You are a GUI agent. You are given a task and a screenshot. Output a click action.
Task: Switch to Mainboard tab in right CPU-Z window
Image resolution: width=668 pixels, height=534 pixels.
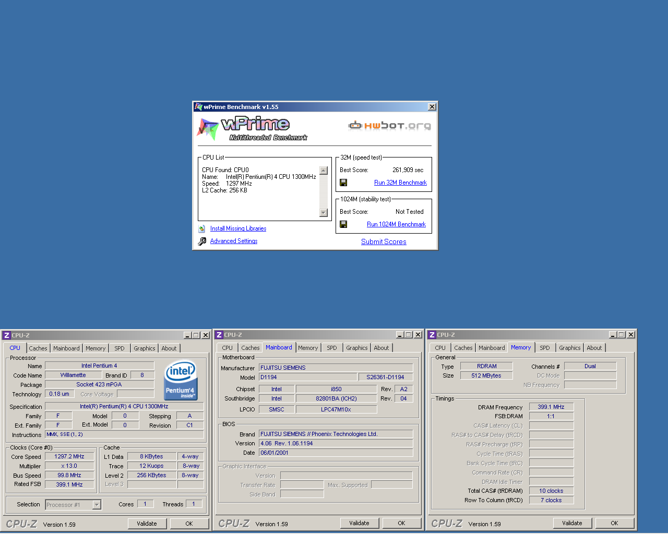(492, 348)
